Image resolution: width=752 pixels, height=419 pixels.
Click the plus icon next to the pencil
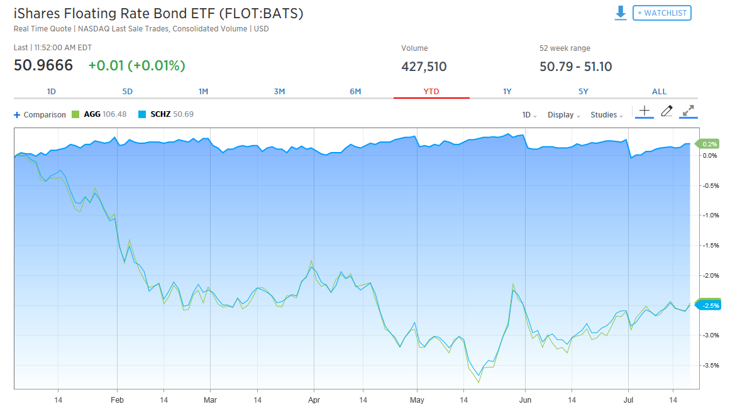[644, 111]
